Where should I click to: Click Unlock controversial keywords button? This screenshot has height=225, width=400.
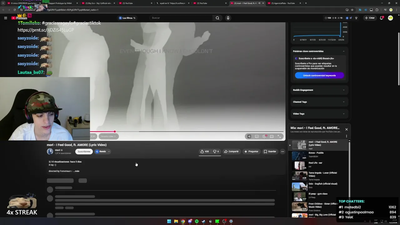(319, 75)
